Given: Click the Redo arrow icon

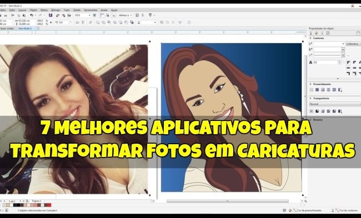Looking at the screenshot, I should pyautogui.click(x=40, y=15).
